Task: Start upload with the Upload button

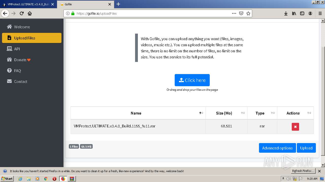Action: (306, 148)
